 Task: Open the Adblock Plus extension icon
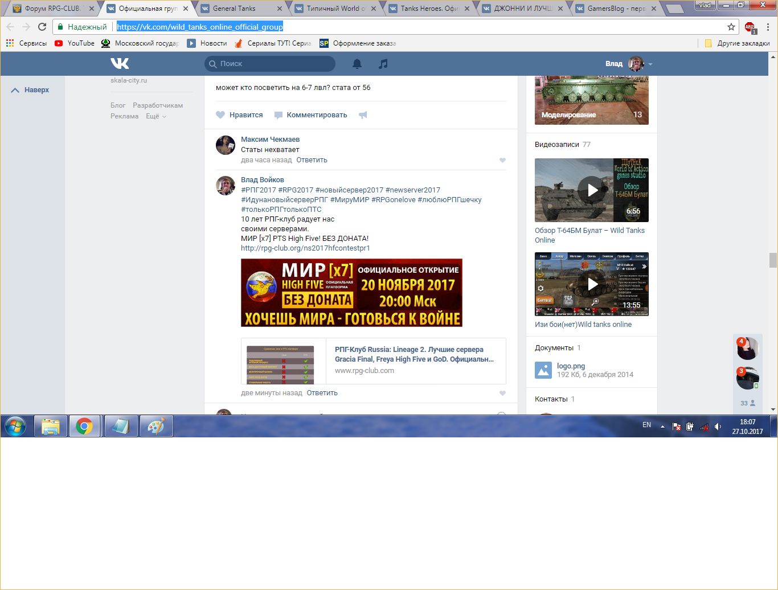(x=750, y=27)
